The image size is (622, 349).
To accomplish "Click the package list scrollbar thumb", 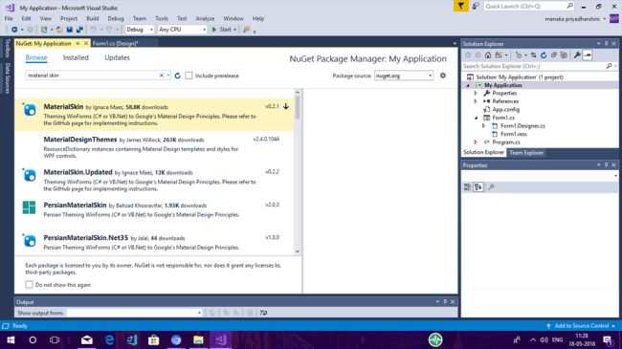I will 298,107.
